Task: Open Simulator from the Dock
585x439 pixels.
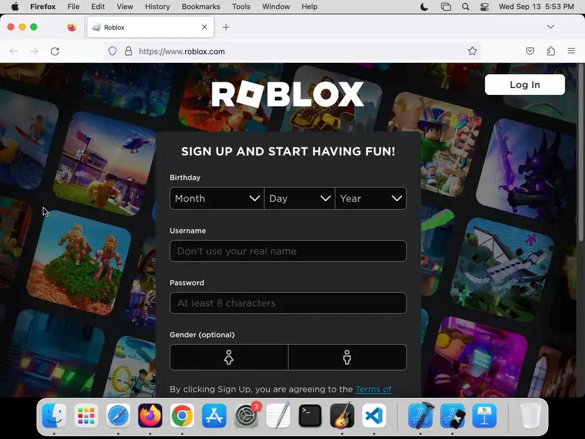Action: (x=452, y=416)
